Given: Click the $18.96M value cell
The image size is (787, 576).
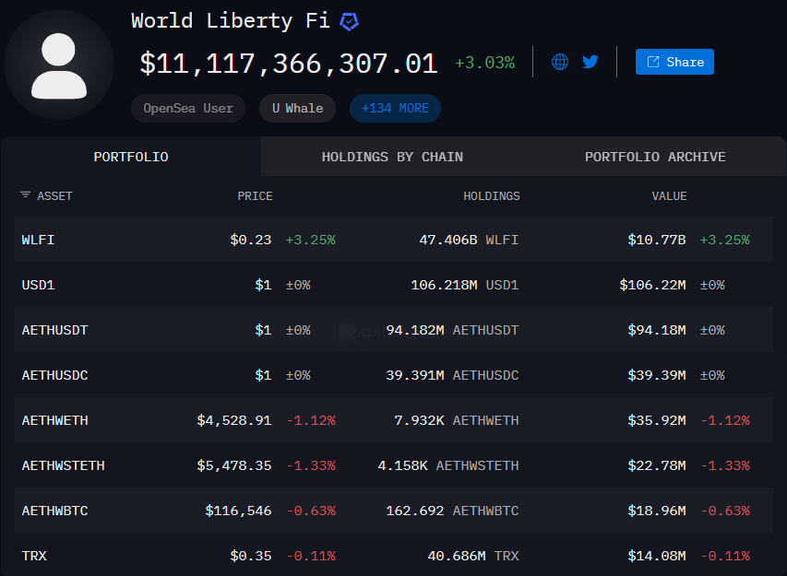Looking at the screenshot, I should pyautogui.click(x=657, y=511).
